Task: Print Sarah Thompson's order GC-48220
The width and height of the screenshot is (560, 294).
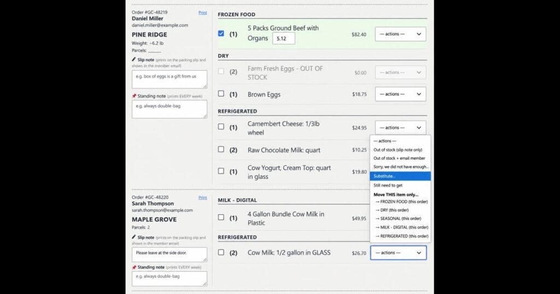Action: pyautogui.click(x=202, y=198)
